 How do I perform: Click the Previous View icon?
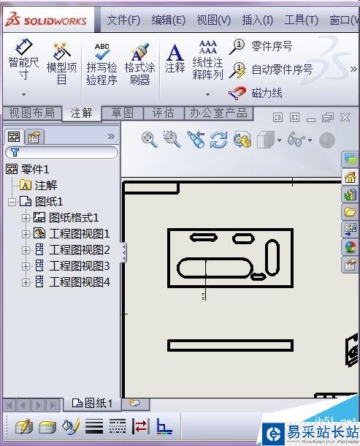coord(196,140)
